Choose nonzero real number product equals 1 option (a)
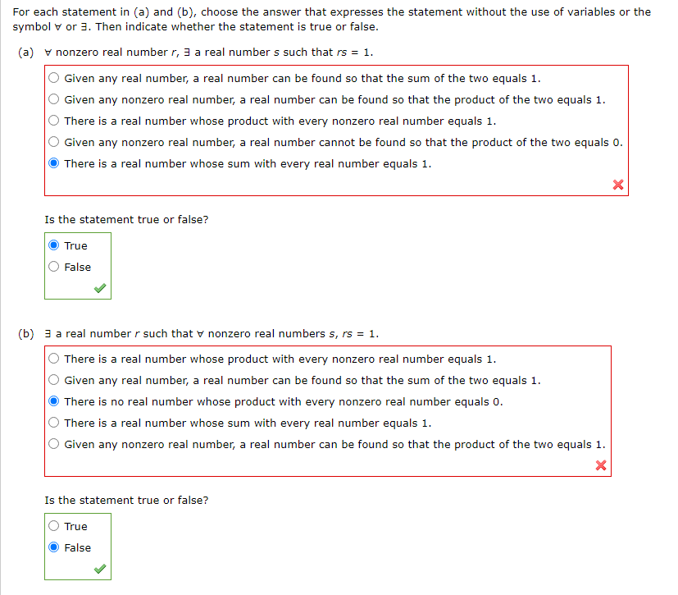 pyautogui.click(x=52, y=99)
